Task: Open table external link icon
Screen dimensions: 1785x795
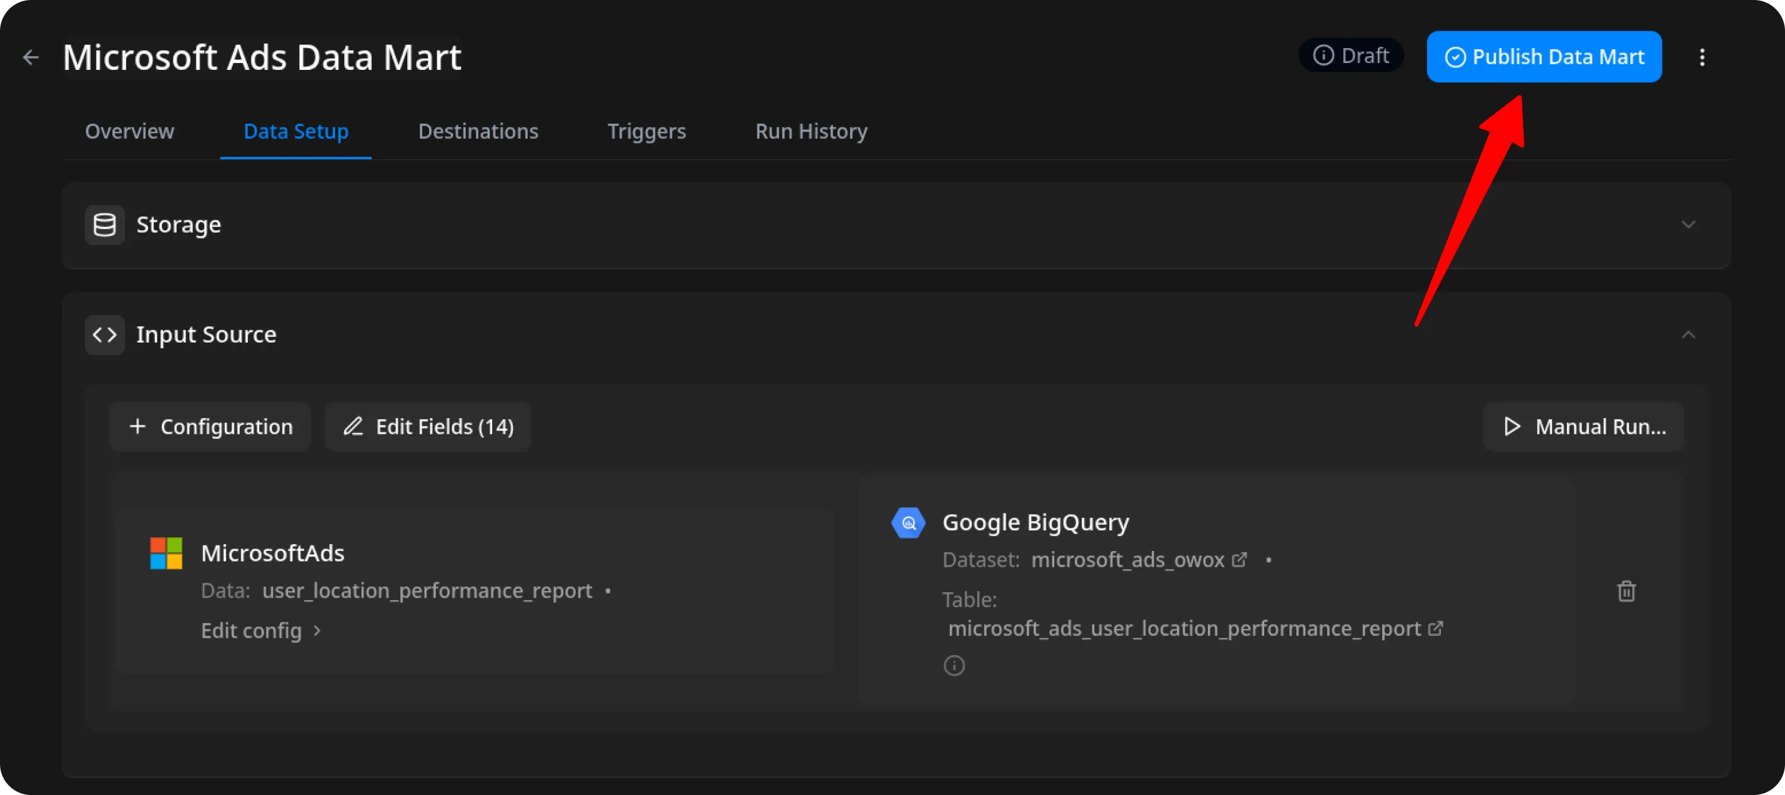Action: [x=1436, y=628]
